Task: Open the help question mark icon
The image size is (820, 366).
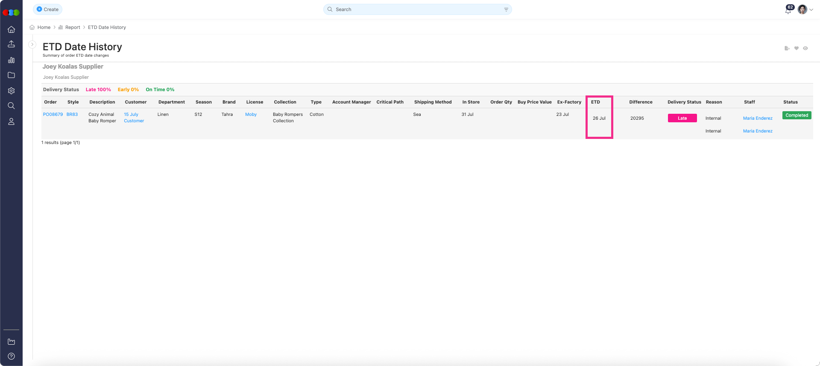Action: coord(12,356)
